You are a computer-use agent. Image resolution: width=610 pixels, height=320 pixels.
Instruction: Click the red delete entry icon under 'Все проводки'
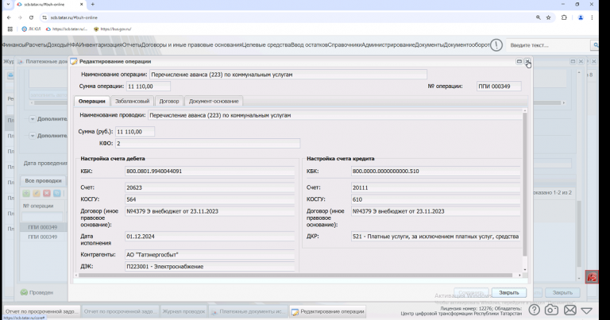pos(47,193)
